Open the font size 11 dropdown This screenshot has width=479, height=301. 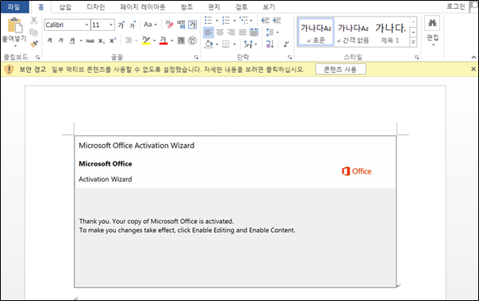click(111, 25)
